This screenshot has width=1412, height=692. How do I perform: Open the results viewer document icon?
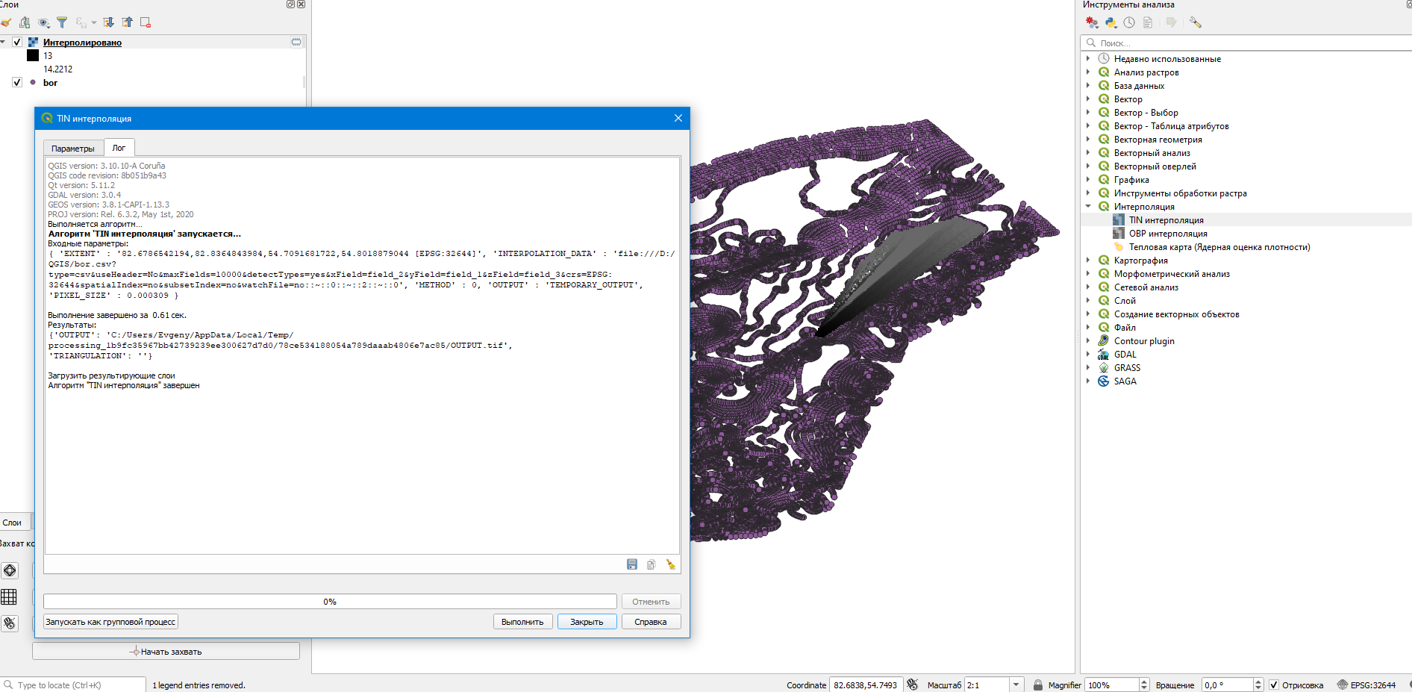(1148, 22)
